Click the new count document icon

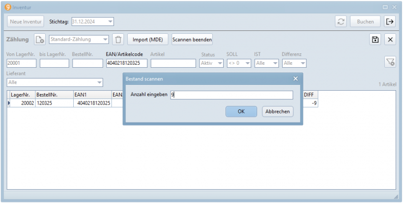[39, 40]
